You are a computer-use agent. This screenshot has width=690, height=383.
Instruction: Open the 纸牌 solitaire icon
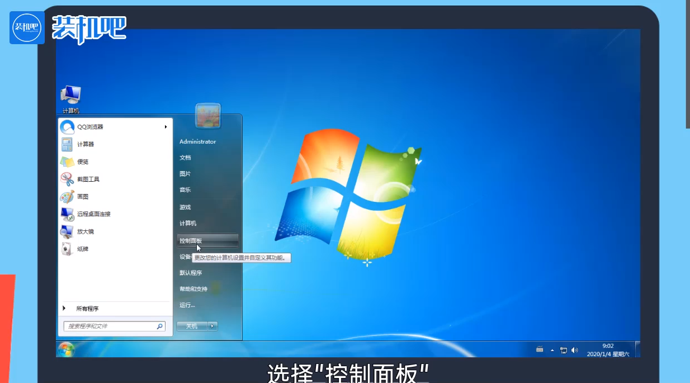pos(67,249)
